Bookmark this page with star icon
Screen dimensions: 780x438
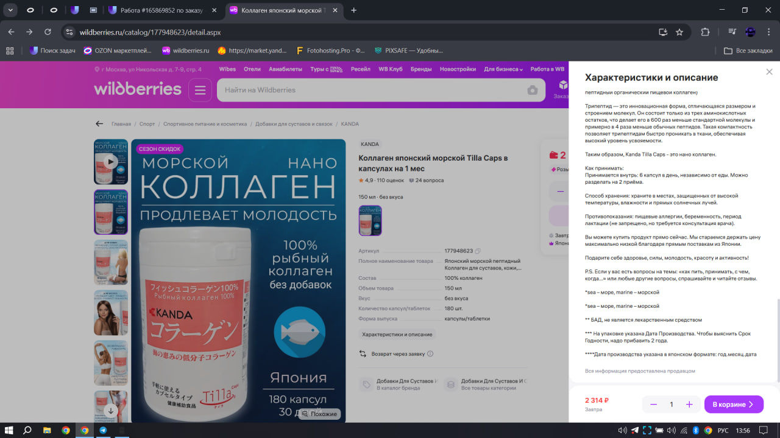point(679,32)
